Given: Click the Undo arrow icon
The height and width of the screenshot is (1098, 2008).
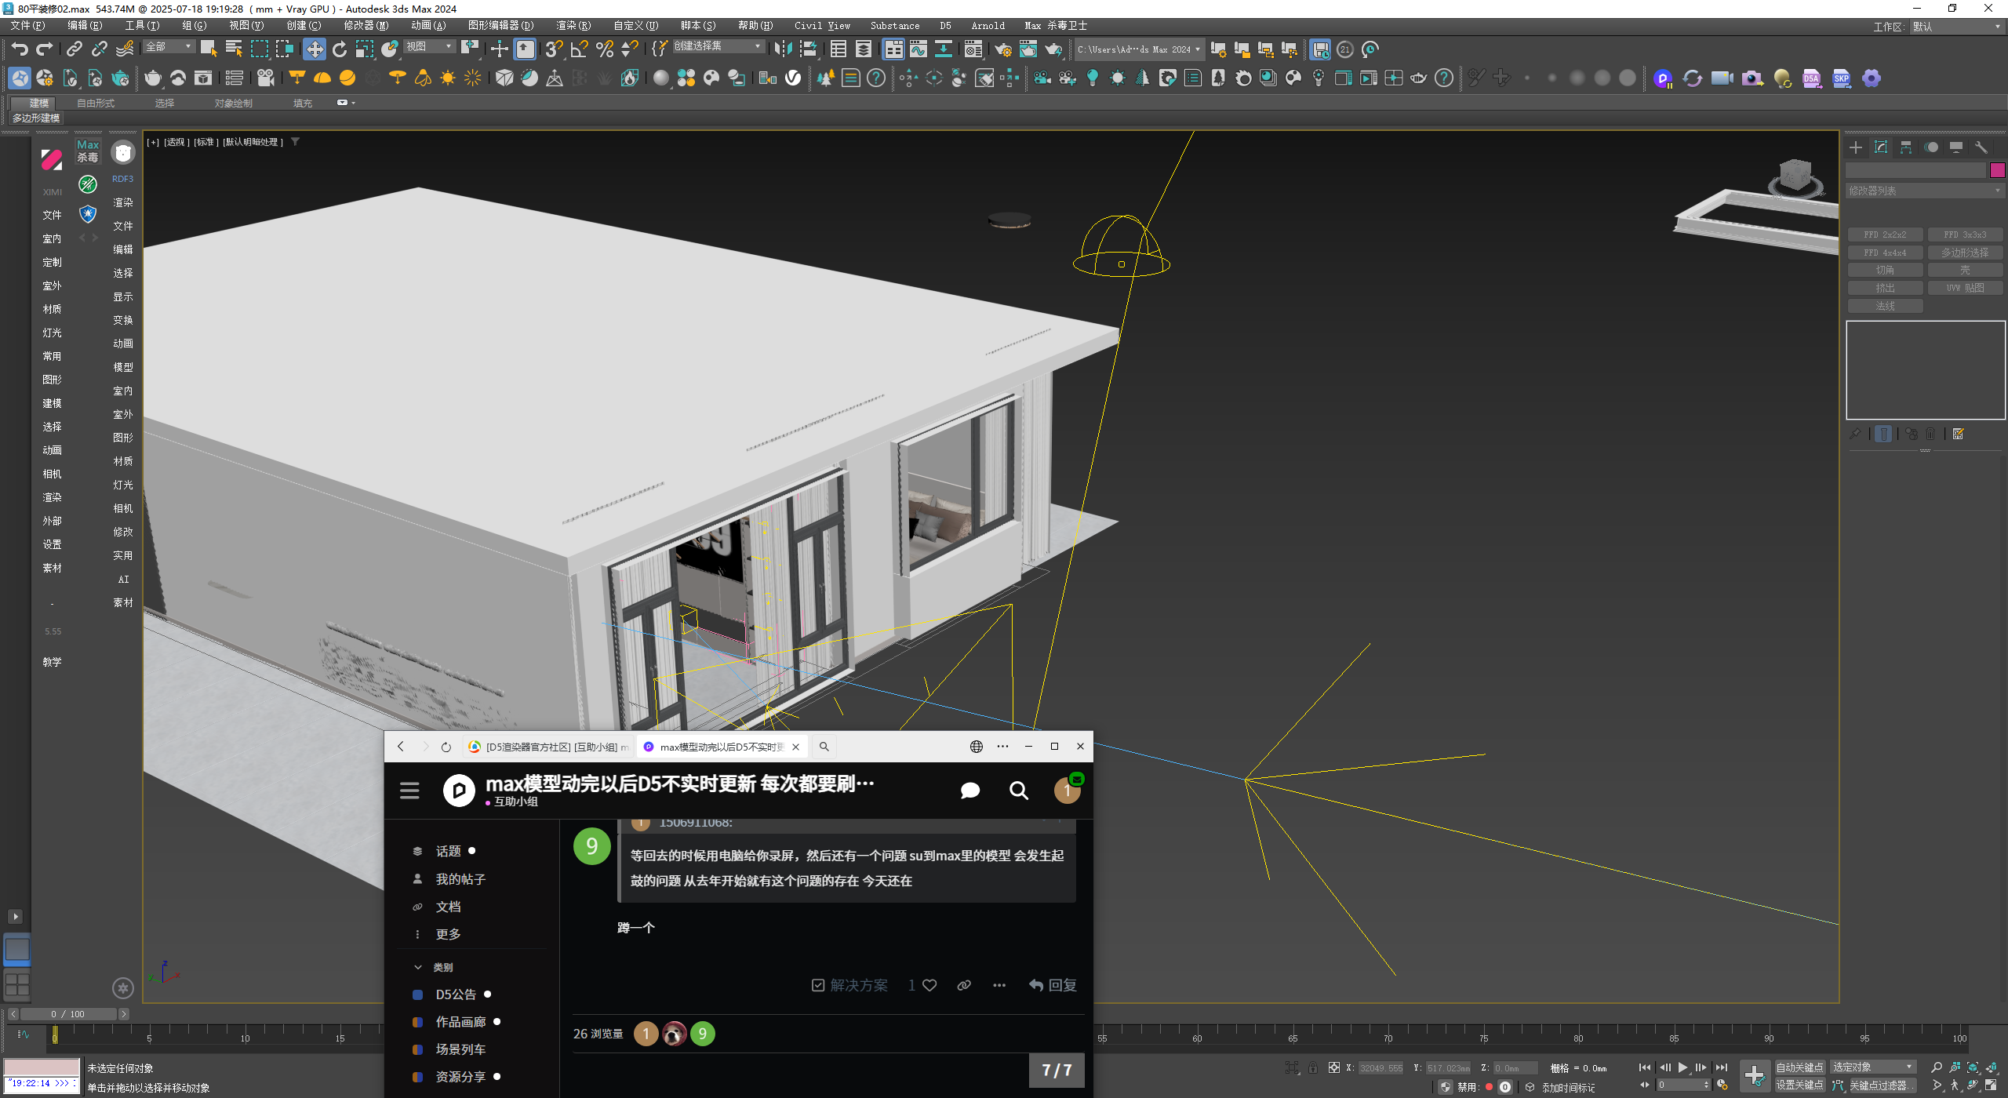Looking at the screenshot, I should pyautogui.click(x=20, y=49).
